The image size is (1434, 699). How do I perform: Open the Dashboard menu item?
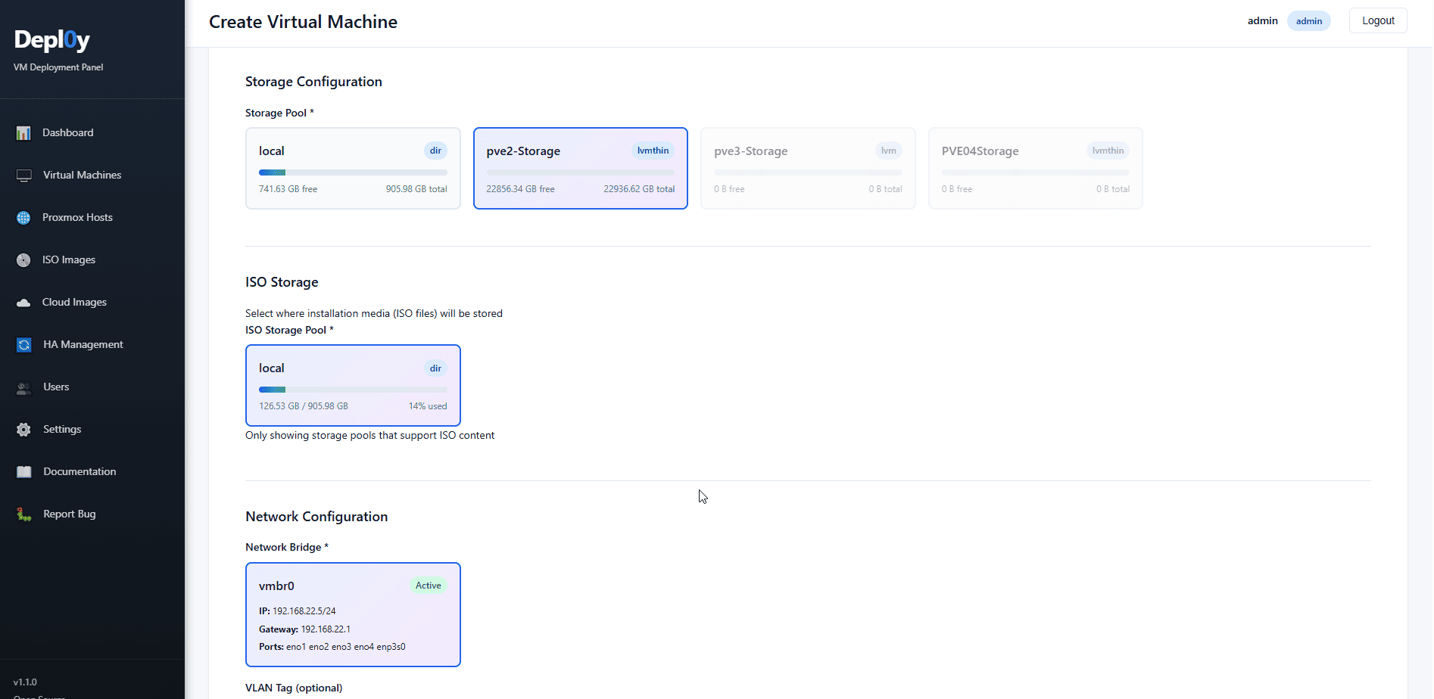(68, 132)
